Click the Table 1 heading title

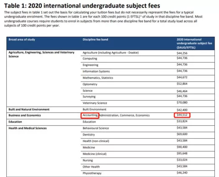(x=82, y=6)
